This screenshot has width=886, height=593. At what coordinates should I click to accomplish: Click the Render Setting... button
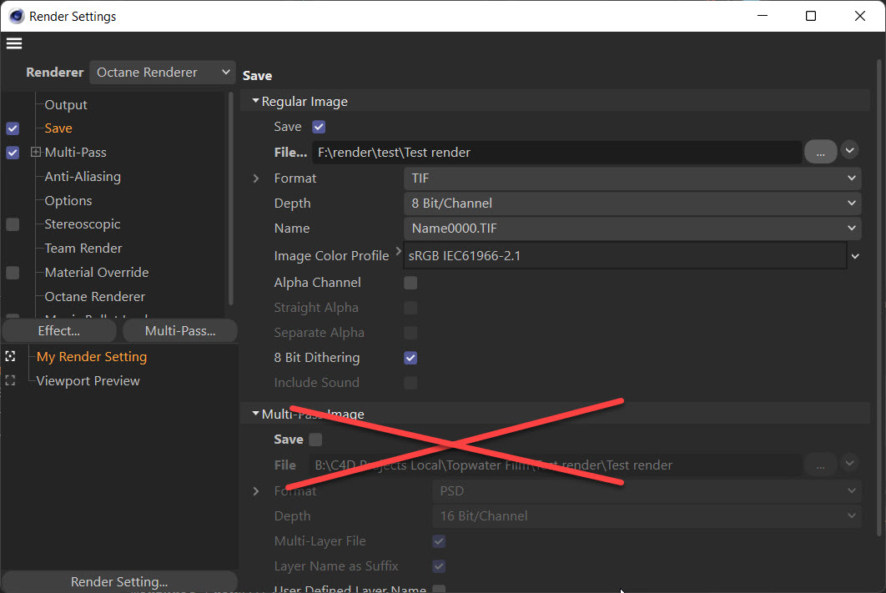(119, 581)
